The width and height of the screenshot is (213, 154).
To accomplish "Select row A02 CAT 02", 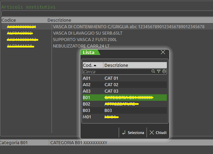I will (x=124, y=85).
